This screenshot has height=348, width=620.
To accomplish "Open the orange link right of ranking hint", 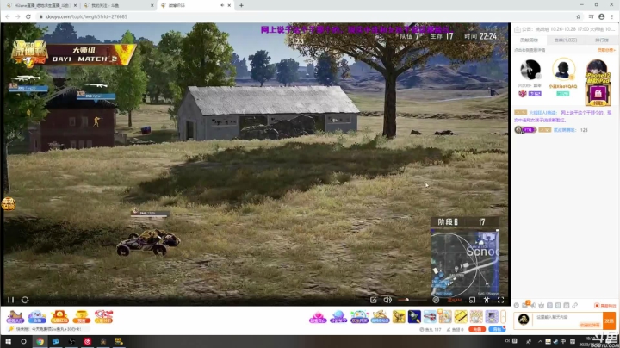I will click(x=605, y=50).
